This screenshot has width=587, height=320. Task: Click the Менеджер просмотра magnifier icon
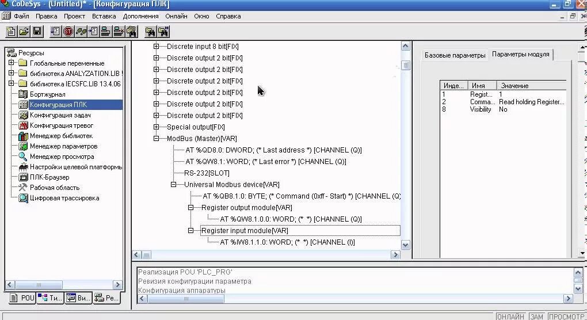[x=23, y=157]
